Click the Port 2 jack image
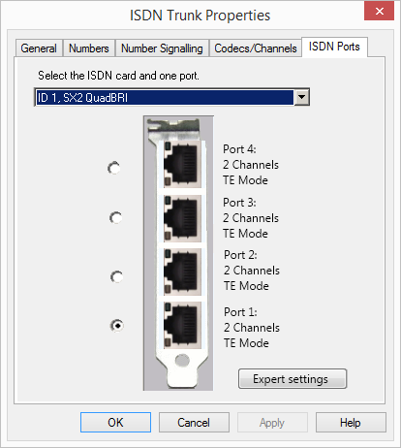The width and height of the screenshot is (401, 448). point(182,272)
